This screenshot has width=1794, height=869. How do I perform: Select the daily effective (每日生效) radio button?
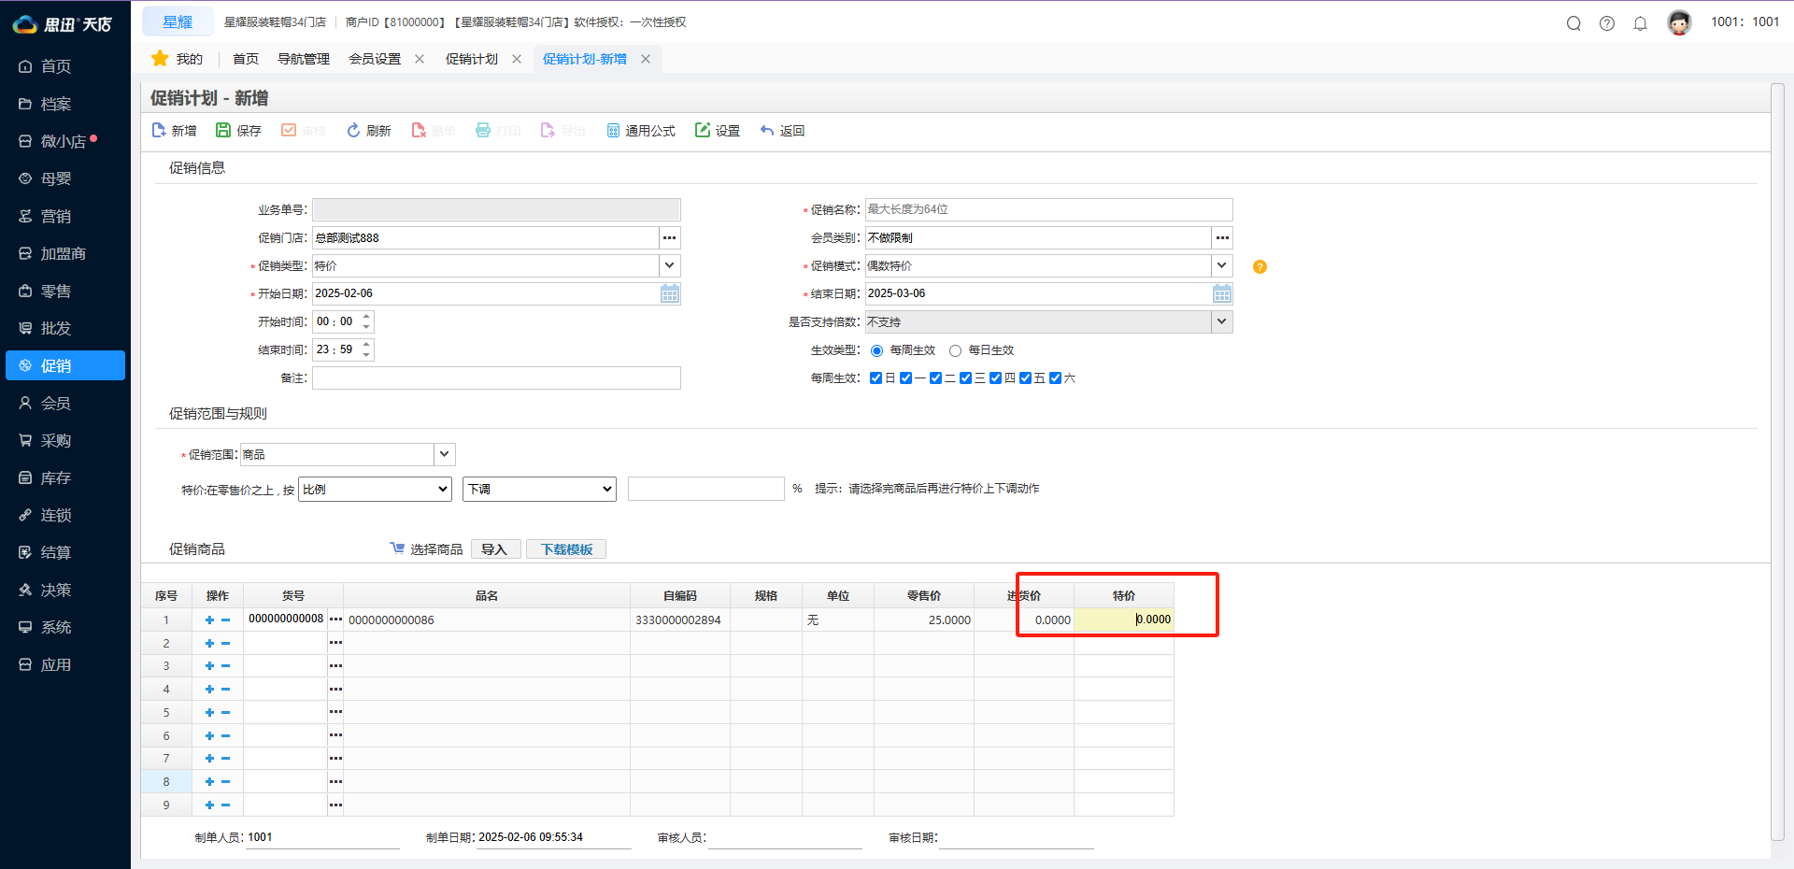(x=955, y=351)
